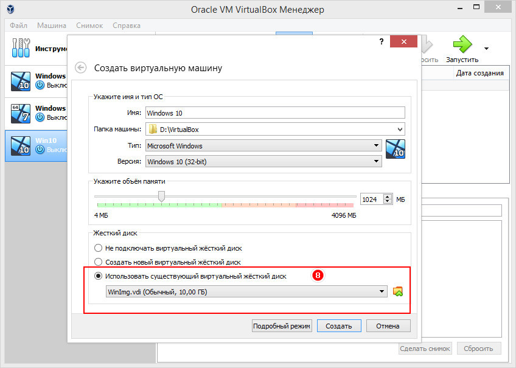Click the back arrow in the wizard dialog

pos(80,68)
